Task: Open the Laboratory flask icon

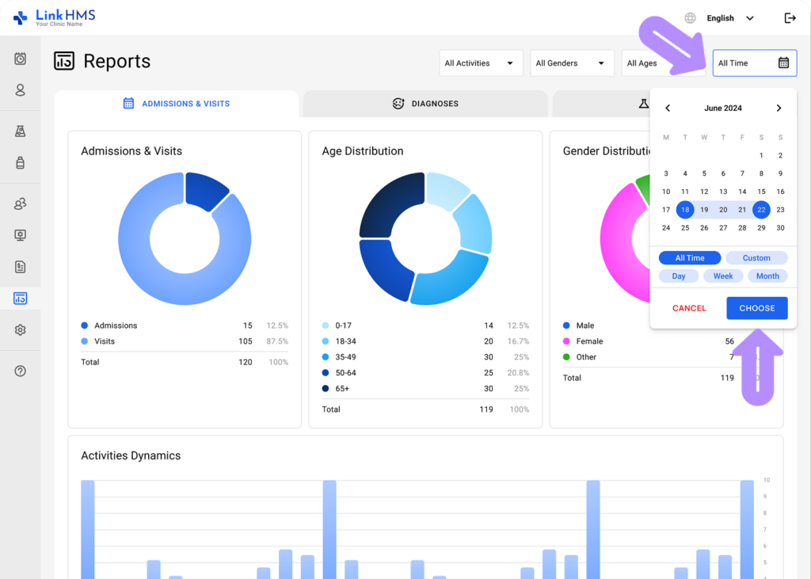Action: [20, 131]
